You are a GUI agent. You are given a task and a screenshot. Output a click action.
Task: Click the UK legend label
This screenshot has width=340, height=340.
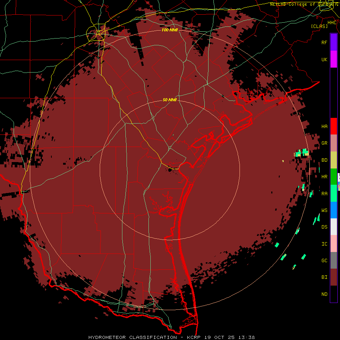pos(325,59)
